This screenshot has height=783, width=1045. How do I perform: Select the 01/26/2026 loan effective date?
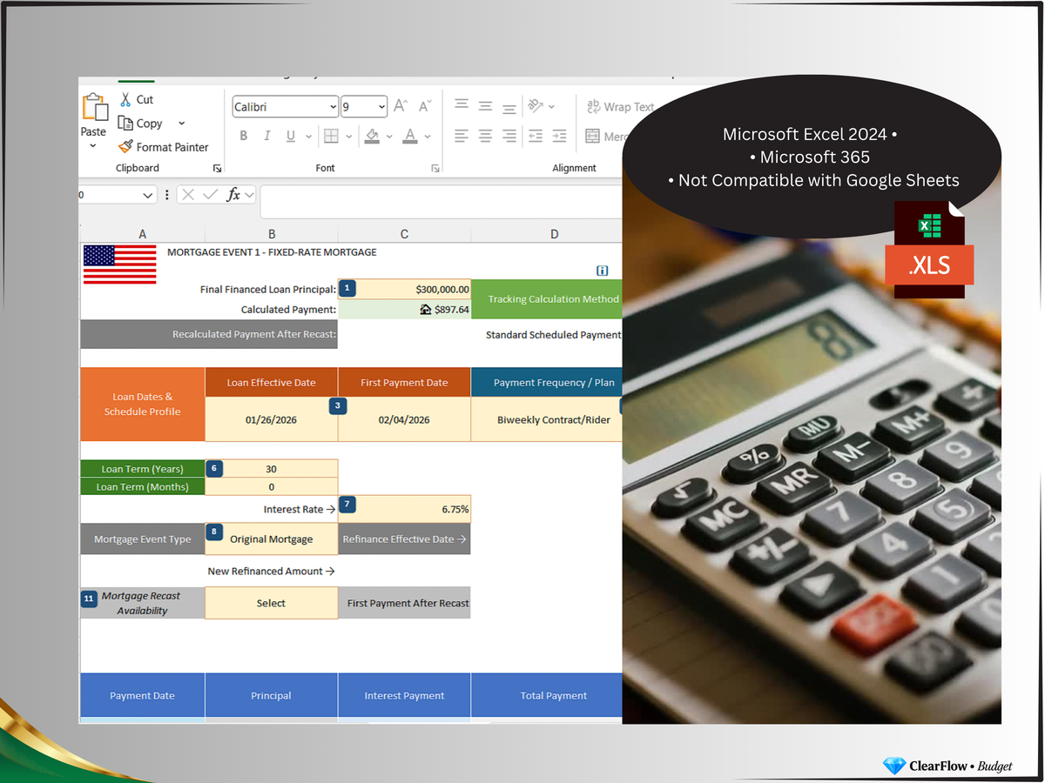click(271, 419)
